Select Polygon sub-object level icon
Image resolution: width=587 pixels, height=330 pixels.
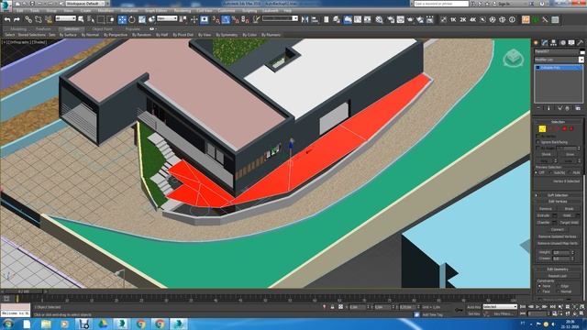(x=565, y=128)
